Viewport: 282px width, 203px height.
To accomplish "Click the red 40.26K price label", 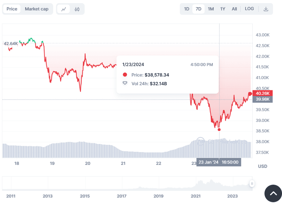I will 263,93.
